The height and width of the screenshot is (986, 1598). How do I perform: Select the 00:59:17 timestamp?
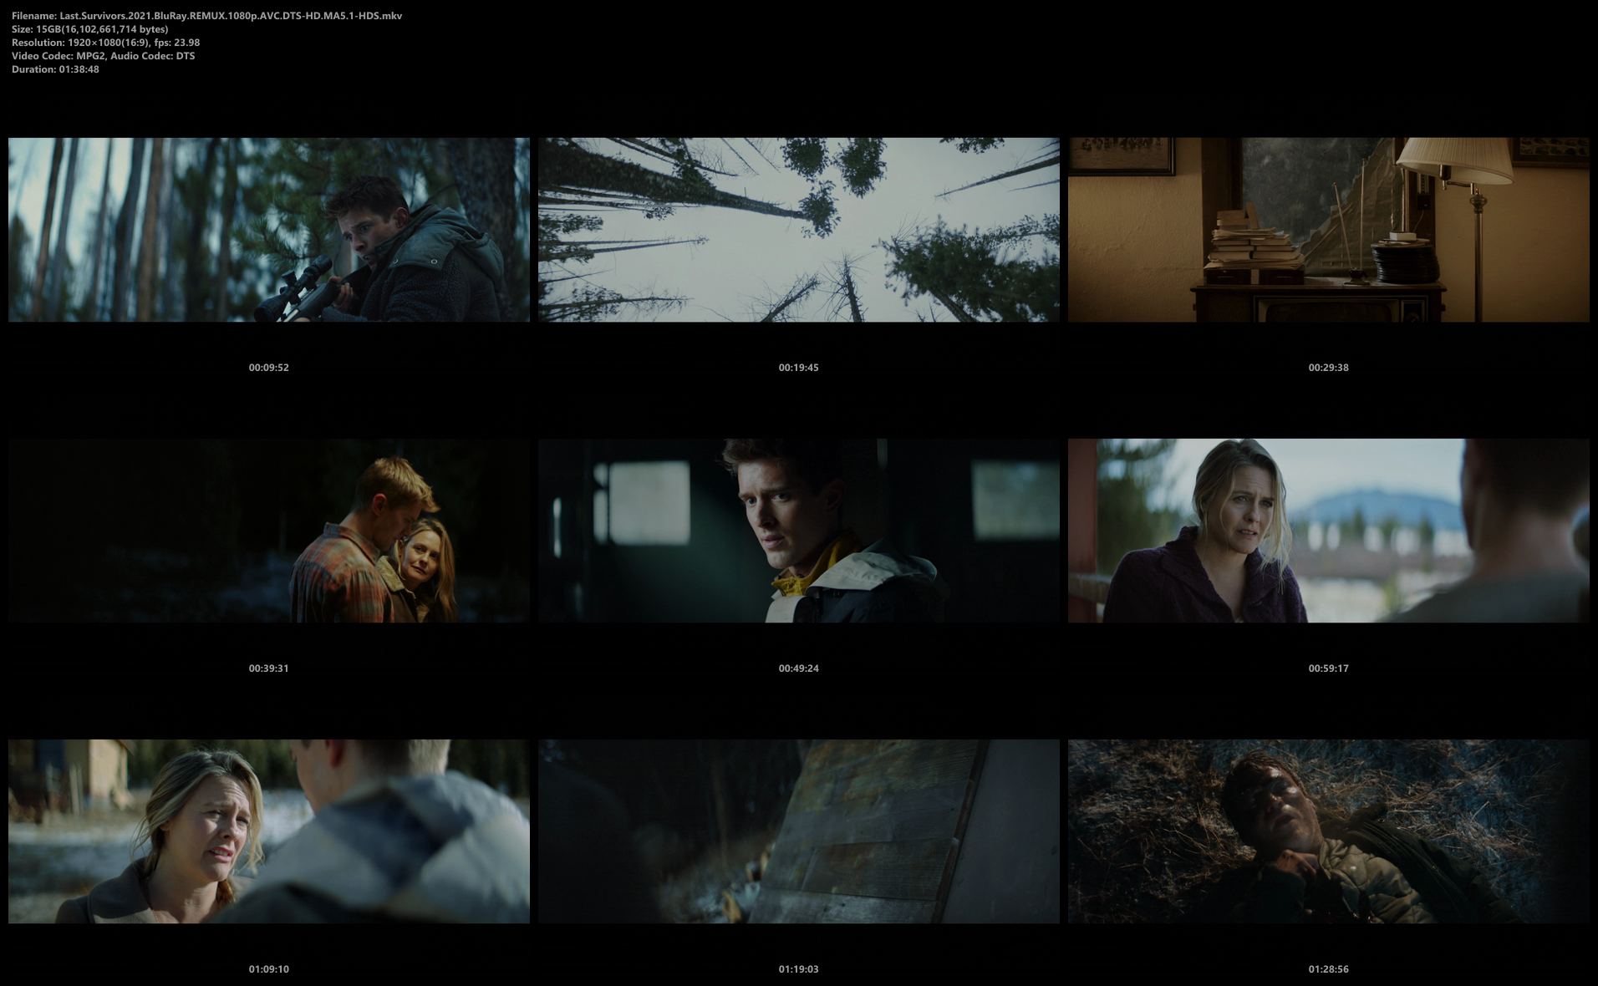tap(1328, 668)
